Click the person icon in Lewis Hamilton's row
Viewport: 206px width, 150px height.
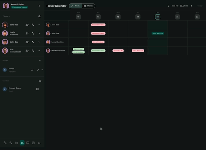click(27, 33)
